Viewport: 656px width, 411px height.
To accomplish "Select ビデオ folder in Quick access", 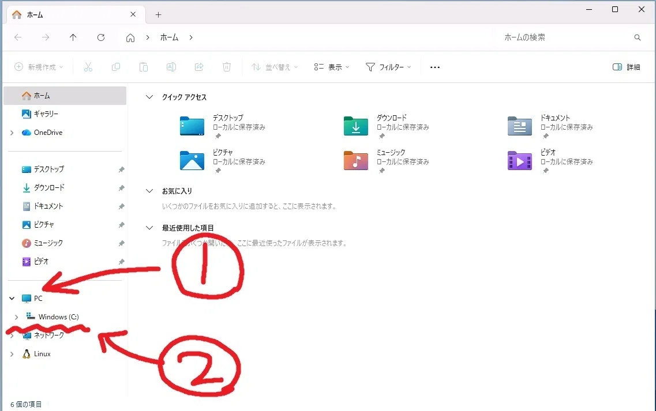I will coord(550,161).
